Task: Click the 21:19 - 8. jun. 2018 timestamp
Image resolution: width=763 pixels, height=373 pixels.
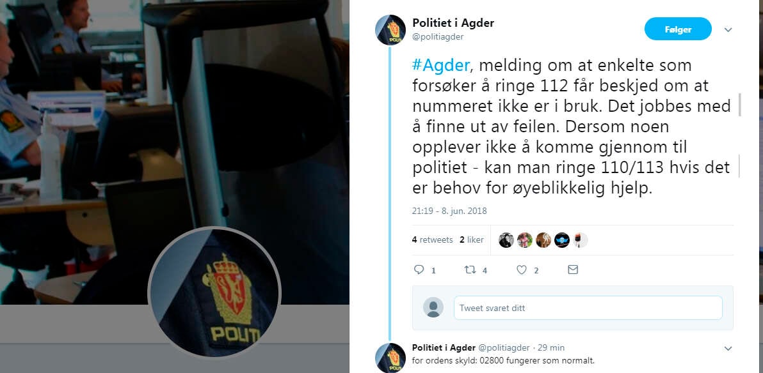Action: point(449,211)
